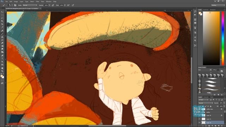
Task: Click the document vertical scrollbar
Action: (x=191, y=70)
